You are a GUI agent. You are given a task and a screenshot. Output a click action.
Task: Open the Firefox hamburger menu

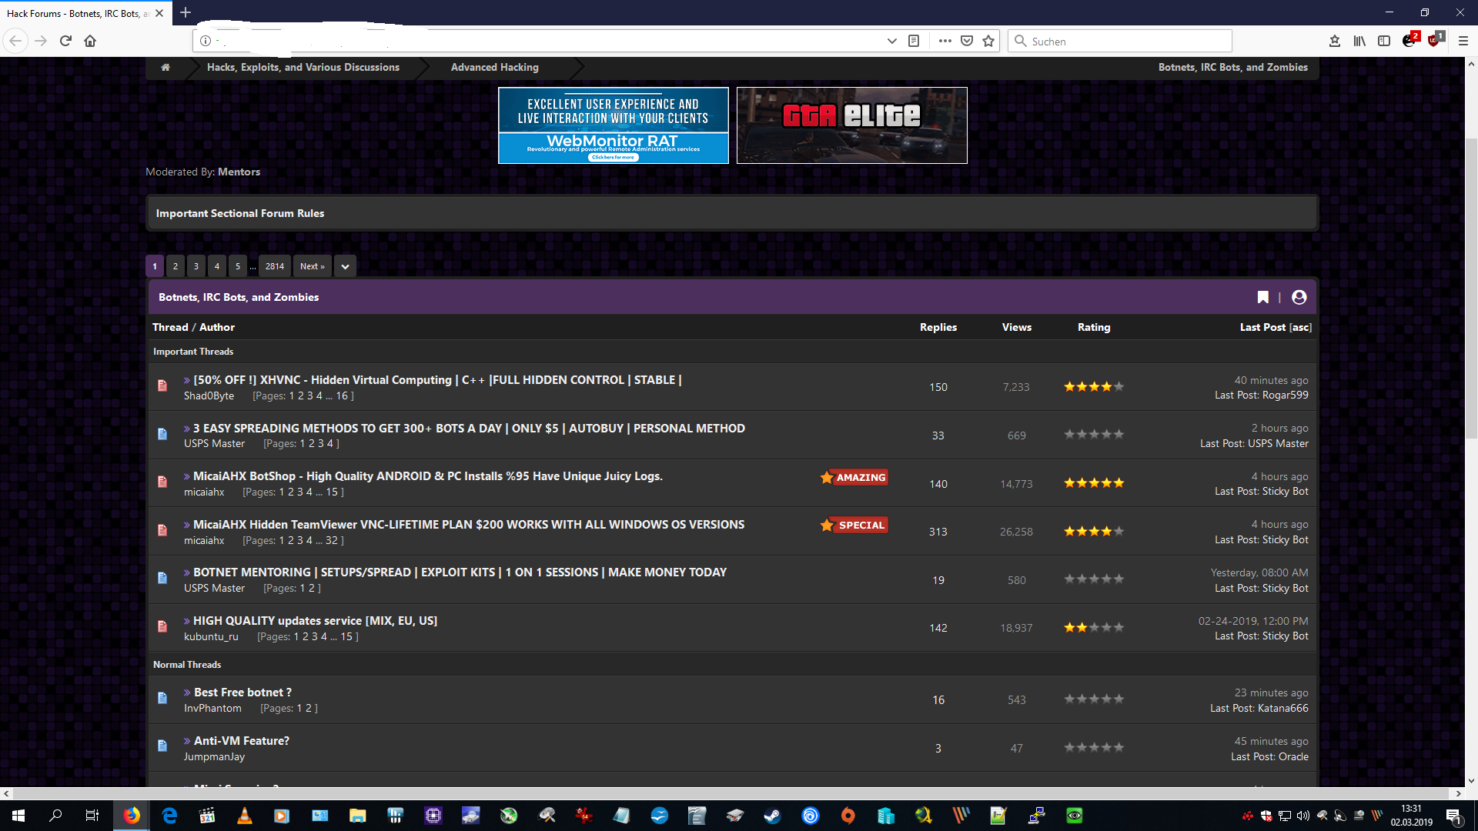tap(1463, 41)
